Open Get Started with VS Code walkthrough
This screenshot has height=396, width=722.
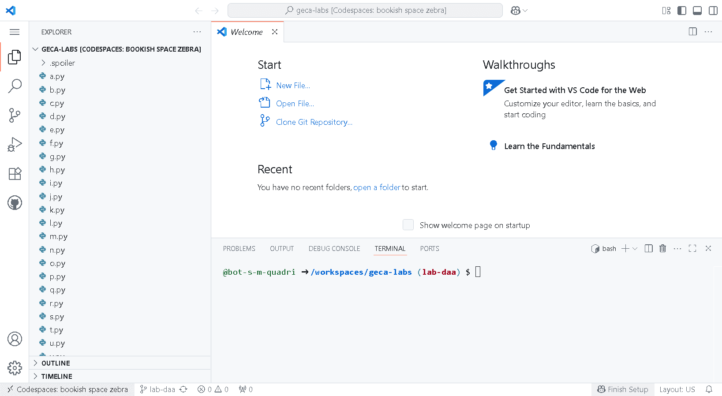coord(575,90)
